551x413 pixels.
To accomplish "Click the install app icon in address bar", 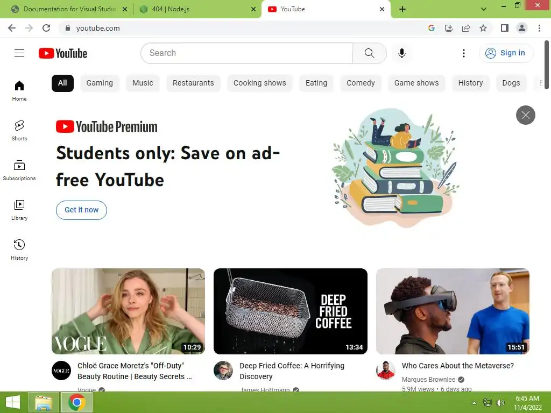I will 448,28.
